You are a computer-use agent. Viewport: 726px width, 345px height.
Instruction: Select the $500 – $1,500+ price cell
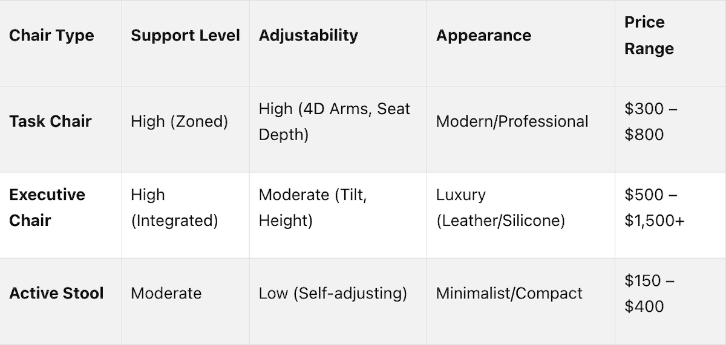[x=655, y=207]
